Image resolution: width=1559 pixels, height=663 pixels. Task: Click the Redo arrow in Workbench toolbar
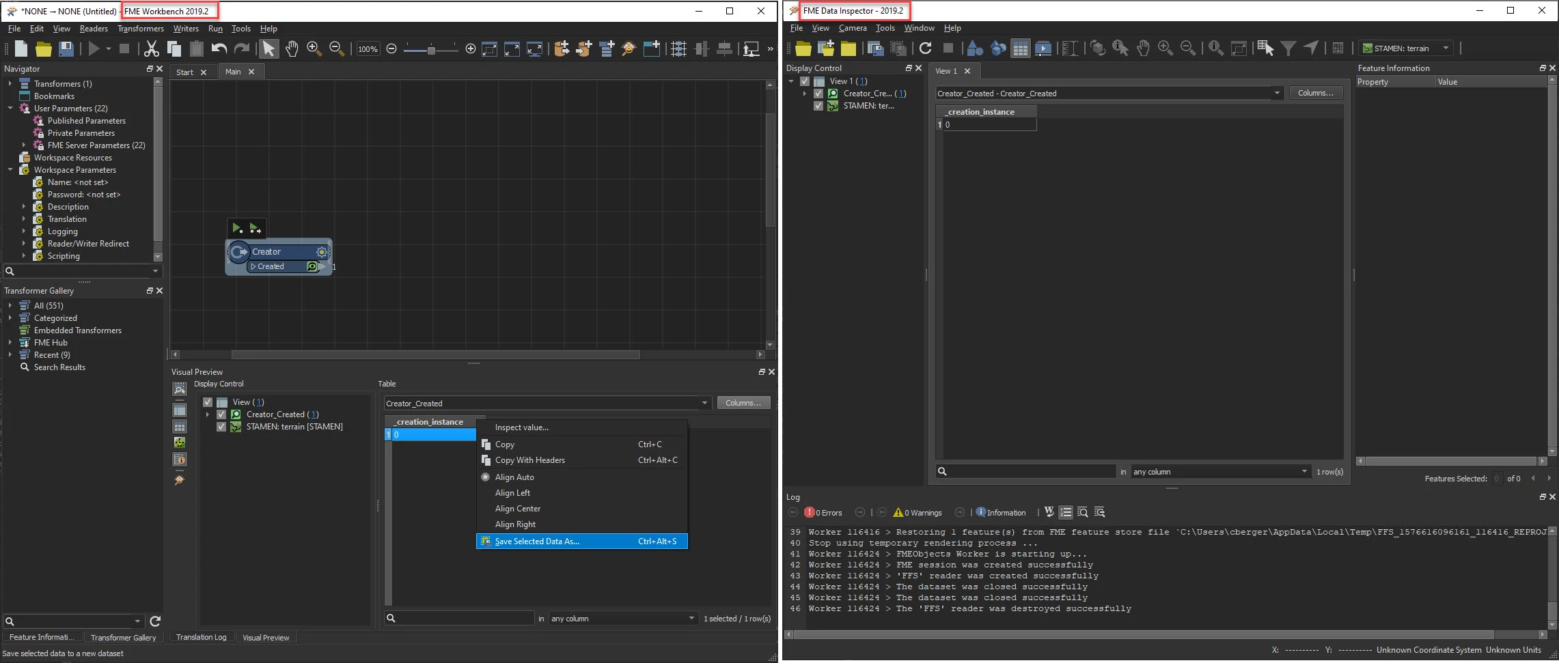[242, 48]
